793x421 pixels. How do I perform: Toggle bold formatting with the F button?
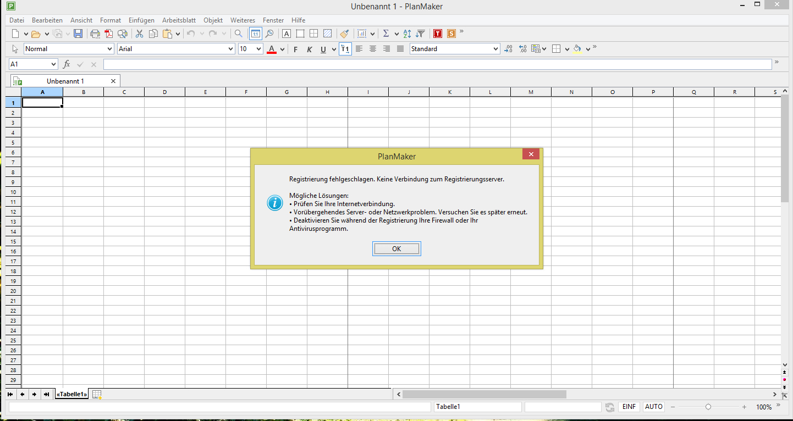coord(295,49)
